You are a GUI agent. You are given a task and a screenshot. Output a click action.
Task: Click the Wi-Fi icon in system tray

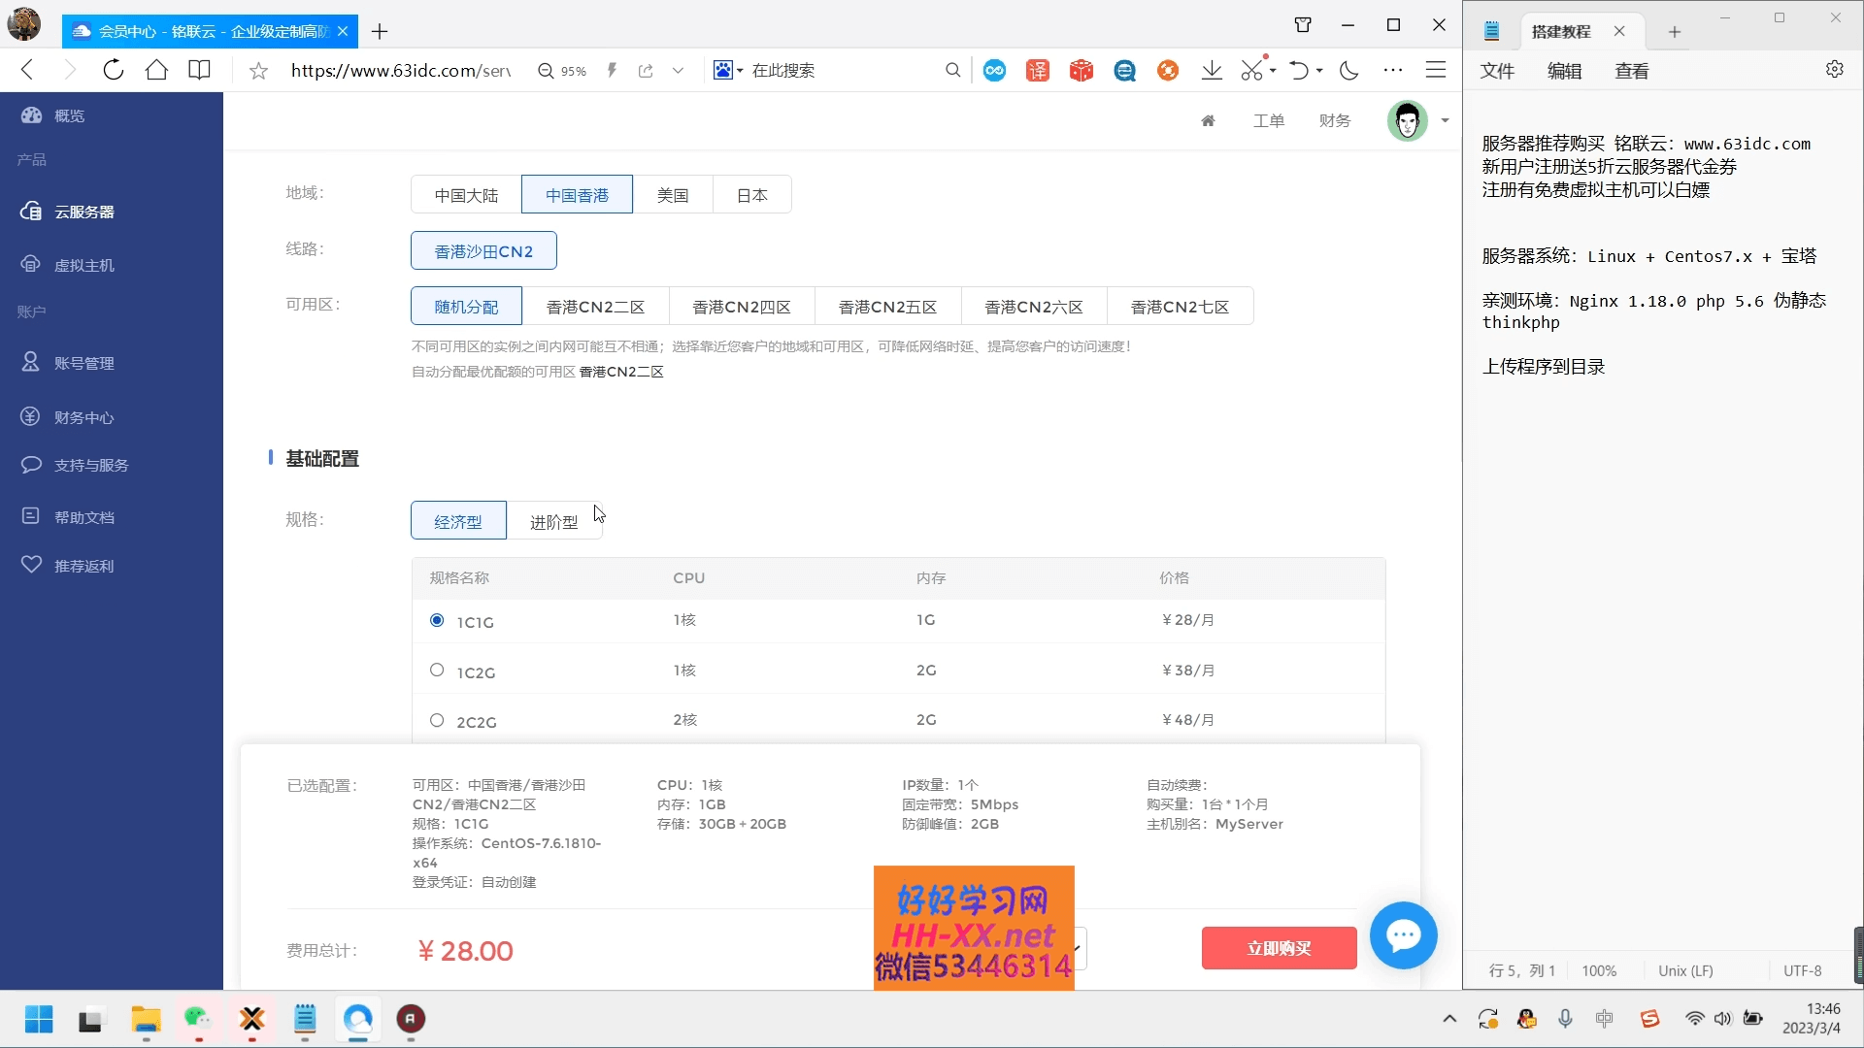pyautogui.click(x=1694, y=1019)
